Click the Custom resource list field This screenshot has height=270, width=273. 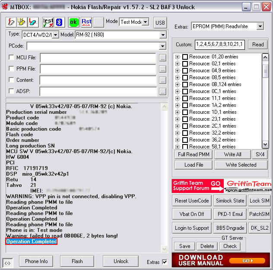click(219, 45)
